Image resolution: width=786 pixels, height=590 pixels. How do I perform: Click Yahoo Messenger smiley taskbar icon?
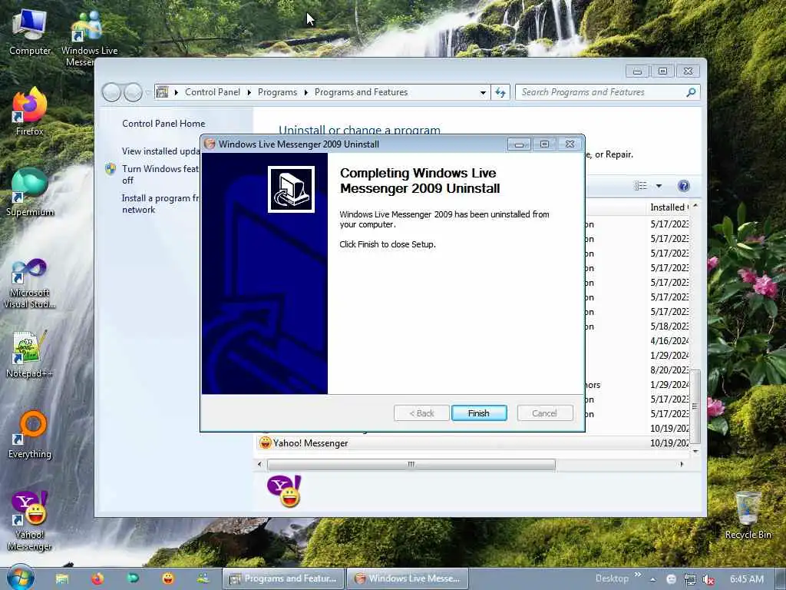click(x=168, y=578)
